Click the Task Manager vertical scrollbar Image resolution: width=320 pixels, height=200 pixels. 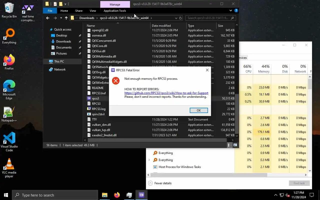click(310, 84)
